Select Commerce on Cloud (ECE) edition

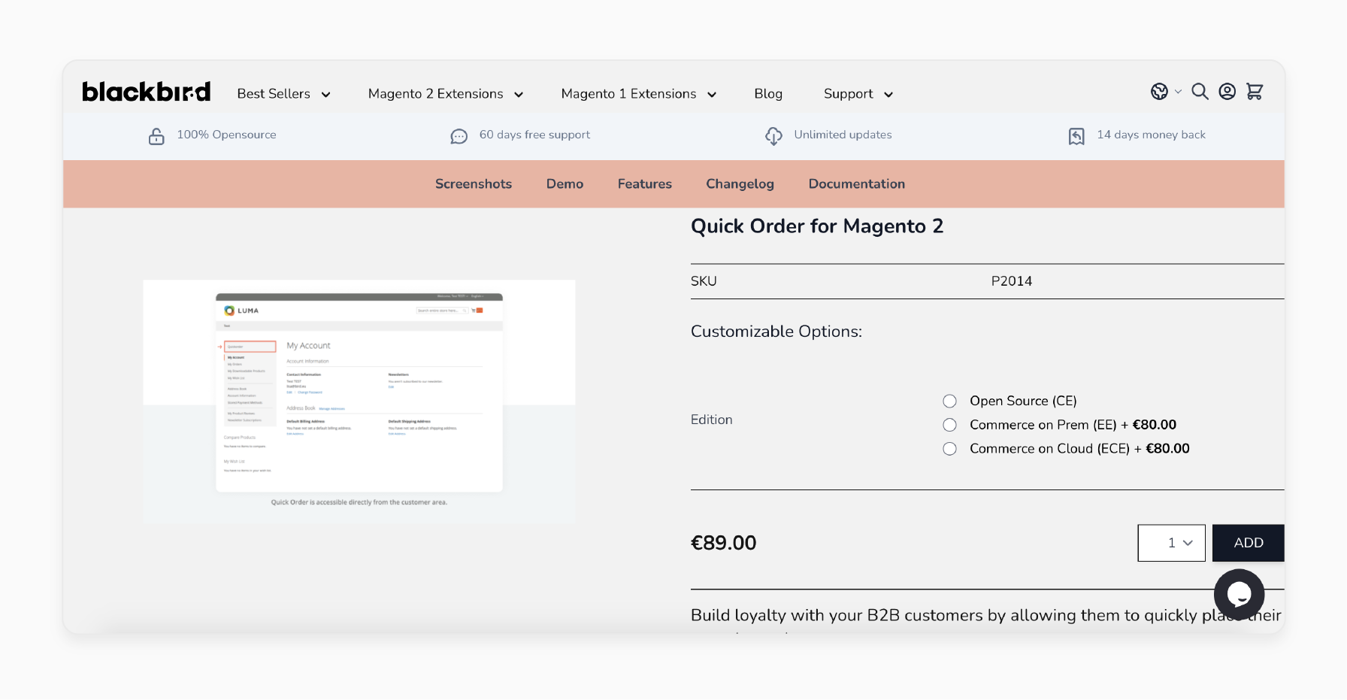point(950,449)
